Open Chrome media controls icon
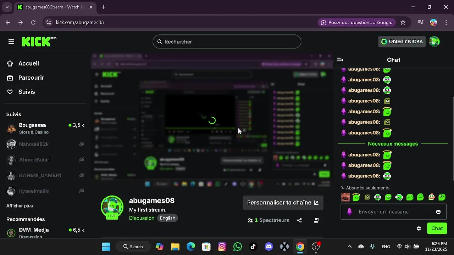 click(421, 22)
